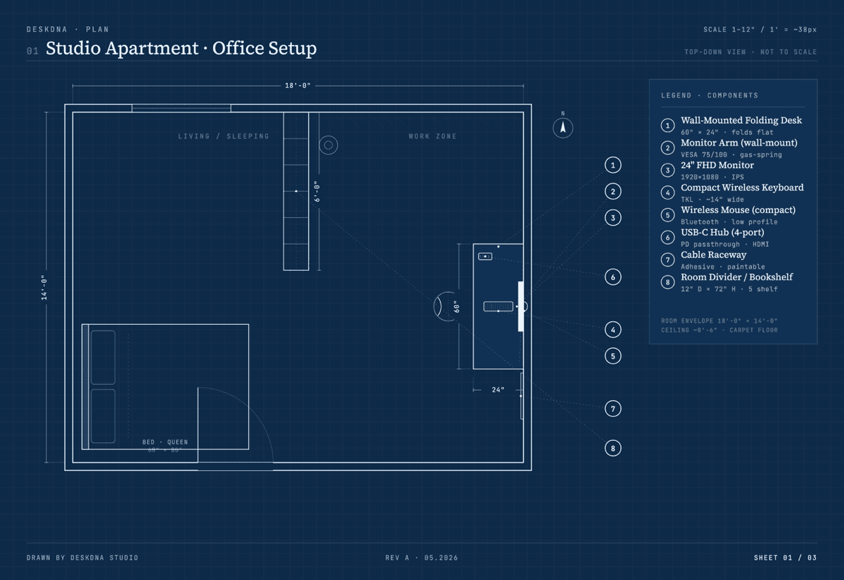The width and height of the screenshot is (844, 580).
Task: Click the 'Cable Raceway' legend title
Action: click(714, 254)
